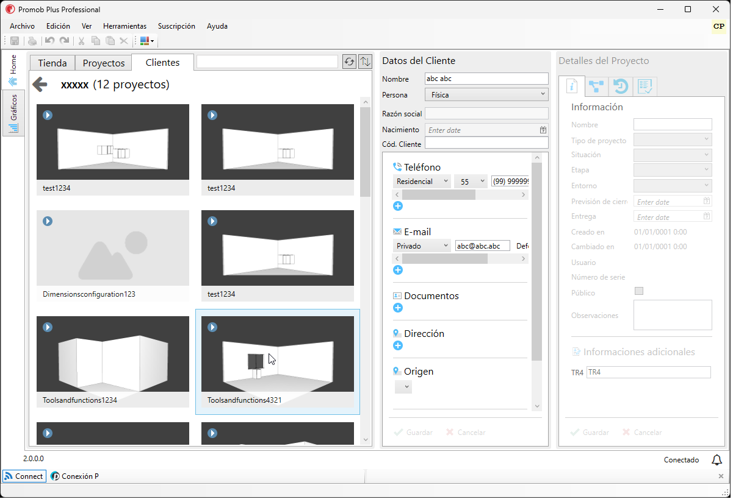Image resolution: width=733 pixels, height=502 pixels.
Task: Open the Entrega calendar picker icon
Action: point(707,216)
